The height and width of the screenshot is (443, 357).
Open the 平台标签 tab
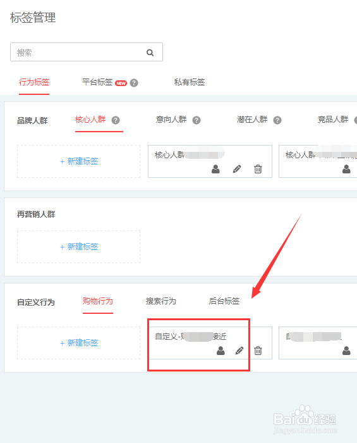pos(97,82)
